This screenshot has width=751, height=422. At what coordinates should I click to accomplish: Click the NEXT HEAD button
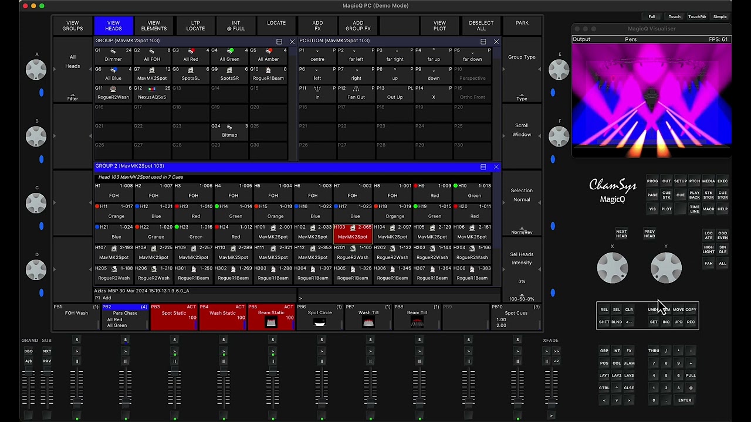[x=621, y=233]
